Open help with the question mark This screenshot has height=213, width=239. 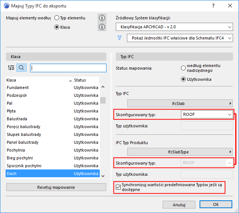pyautogui.click(x=213, y=6)
